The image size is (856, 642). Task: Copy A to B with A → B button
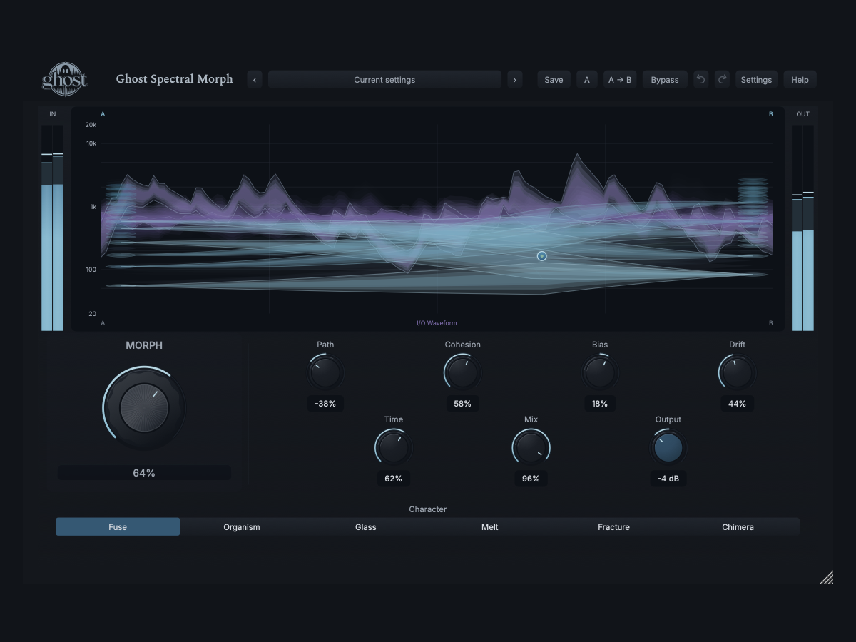(x=620, y=80)
